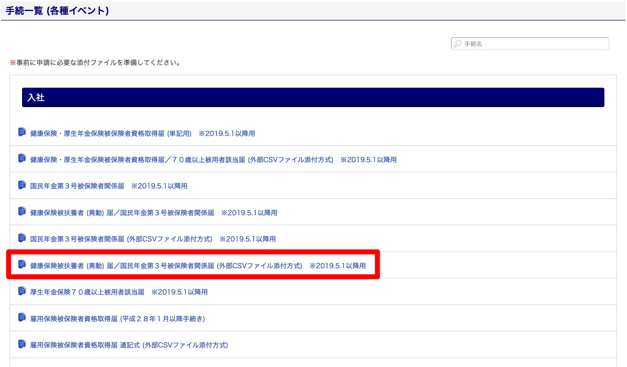
Task: Click document icon beside 雇用保険資格取得届 (平成２８年) row
Action: 22,318
